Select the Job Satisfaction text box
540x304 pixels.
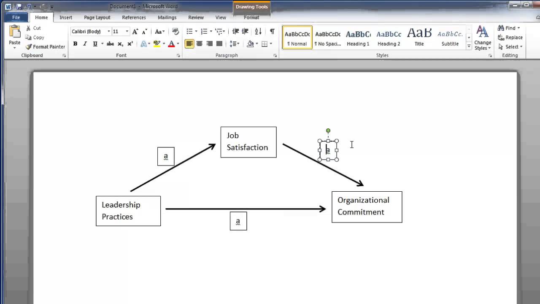click(248, 142)
